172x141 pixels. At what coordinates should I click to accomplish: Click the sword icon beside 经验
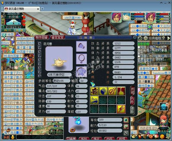tap(126, 133)
